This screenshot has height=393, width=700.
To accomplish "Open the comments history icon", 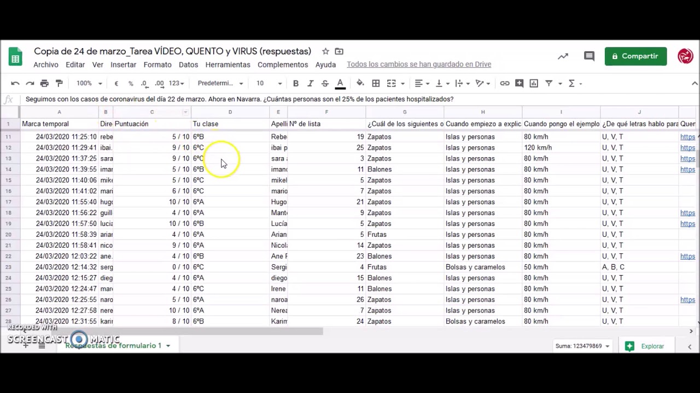I will point(589,56).
